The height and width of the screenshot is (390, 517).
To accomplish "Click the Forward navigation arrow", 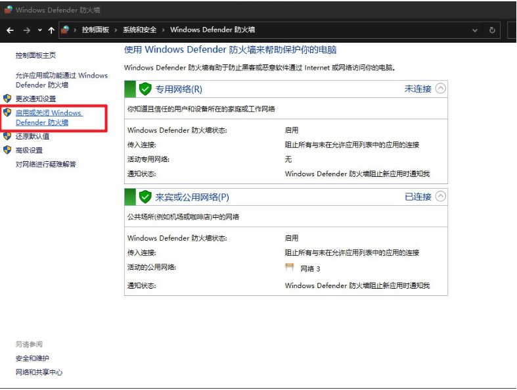I will coord(26,30).
